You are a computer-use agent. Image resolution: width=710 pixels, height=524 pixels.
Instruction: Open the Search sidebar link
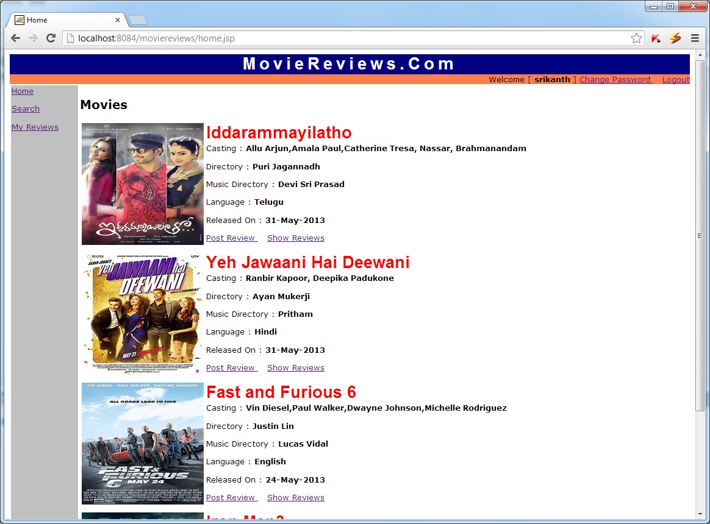pos(26,108)
